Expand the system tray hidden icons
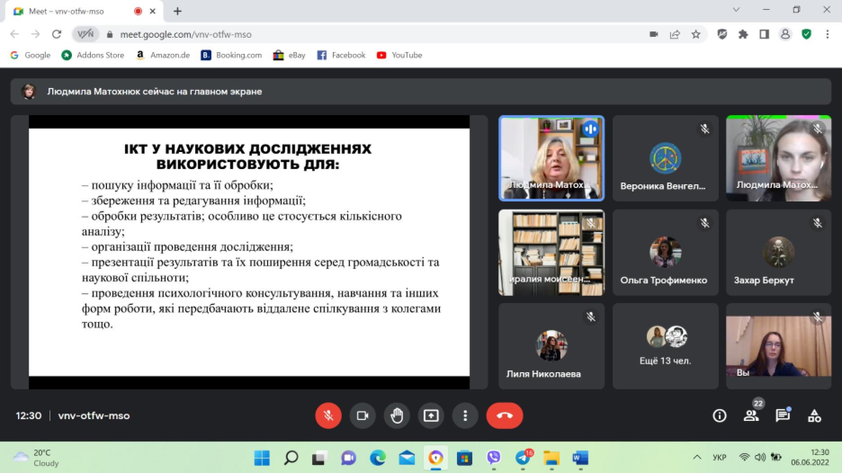 click(x=697, y=457)
